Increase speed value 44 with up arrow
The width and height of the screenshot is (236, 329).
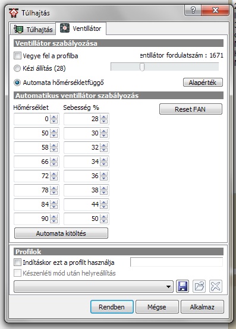[103, 203]
